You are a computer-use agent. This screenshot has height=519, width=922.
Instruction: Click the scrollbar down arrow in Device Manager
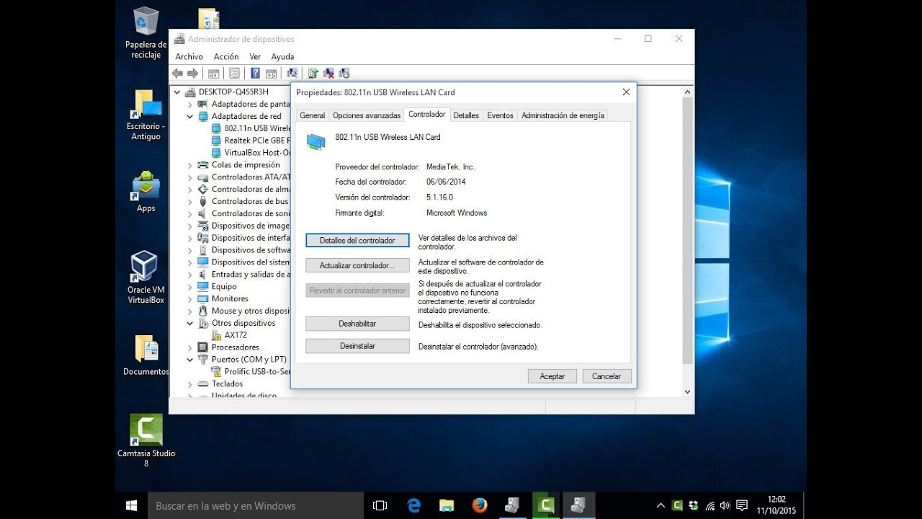tap(687, 391)
